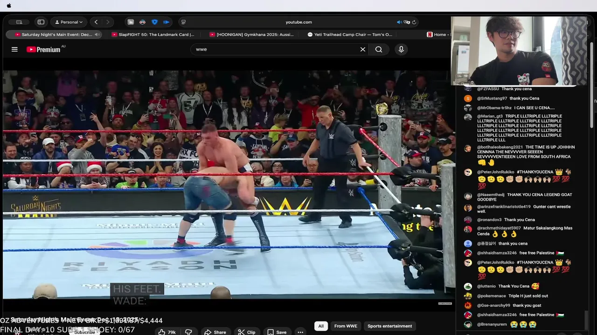
Task: Select the Sports entertainment filter chip
Action: point(389,326)
